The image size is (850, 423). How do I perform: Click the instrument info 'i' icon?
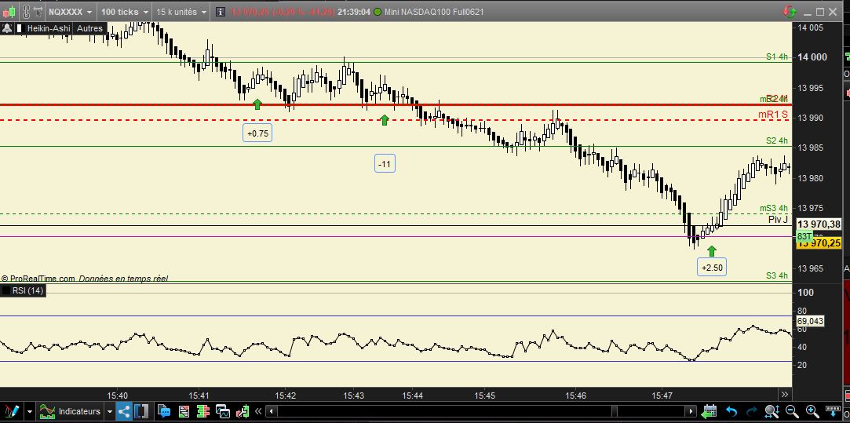220,12
